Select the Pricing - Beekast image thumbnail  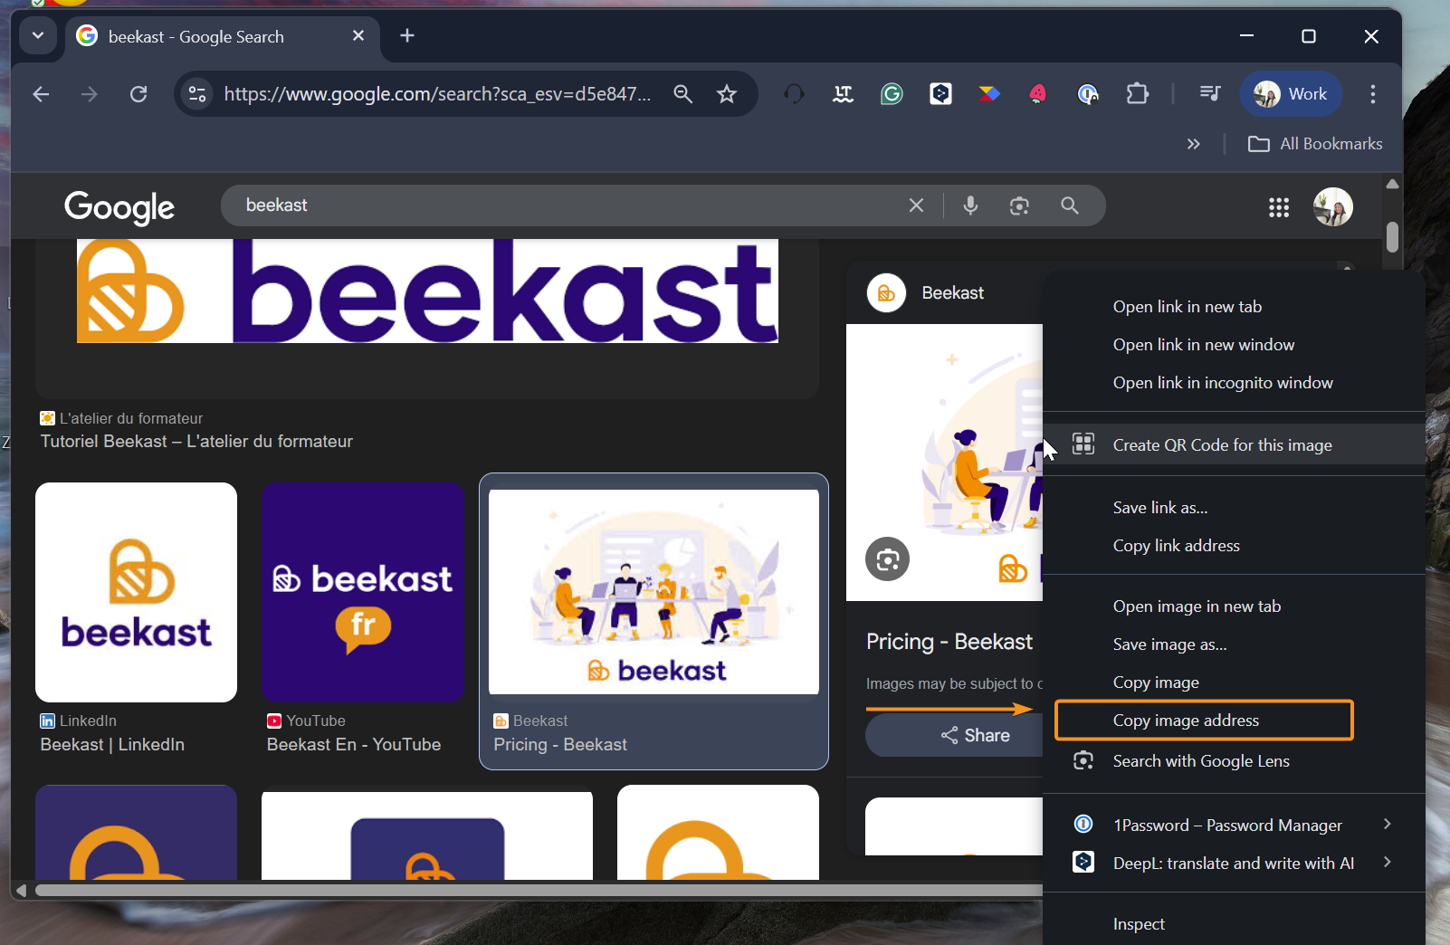pyautogui.click(x=653, y=592)
